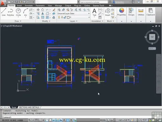Expand the Block panel
Viewport: 162px width, 122px height.
110,21
